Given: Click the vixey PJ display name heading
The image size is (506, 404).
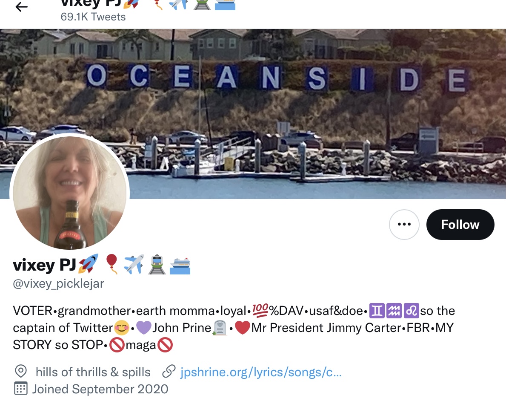Looking at the screenshot, I should pyautogui.click(x=45, y=265).
